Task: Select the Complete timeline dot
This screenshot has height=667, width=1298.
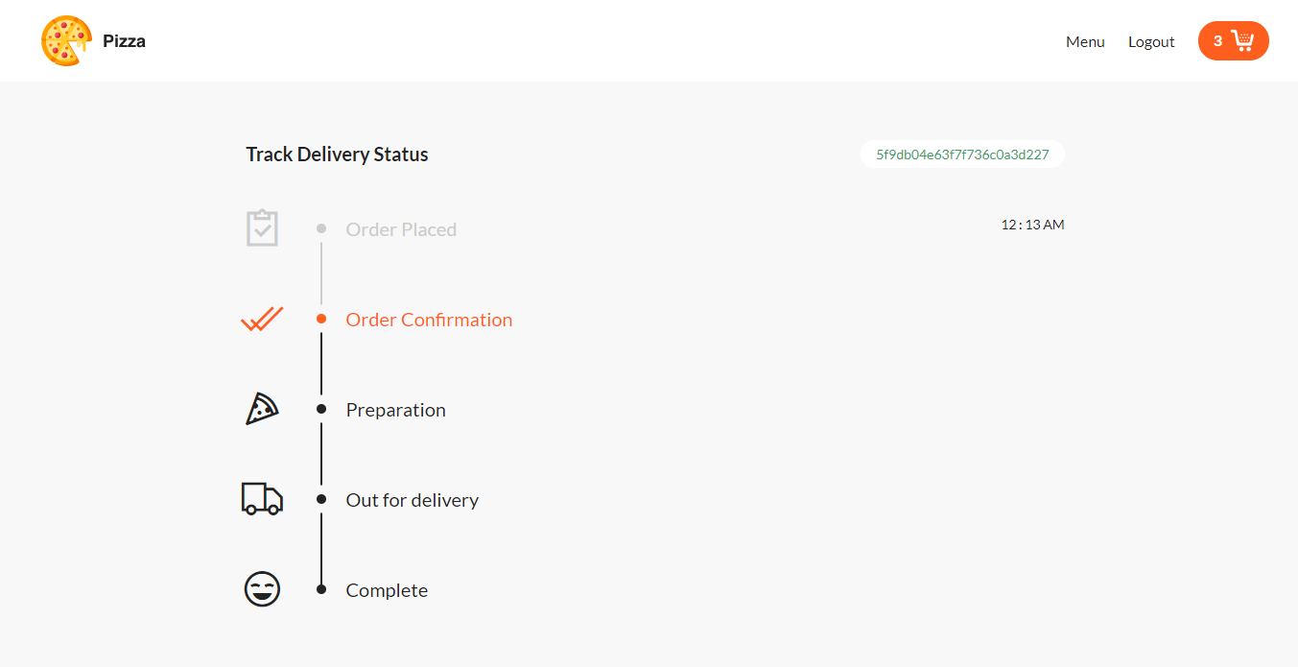Action: coord(320,589)
